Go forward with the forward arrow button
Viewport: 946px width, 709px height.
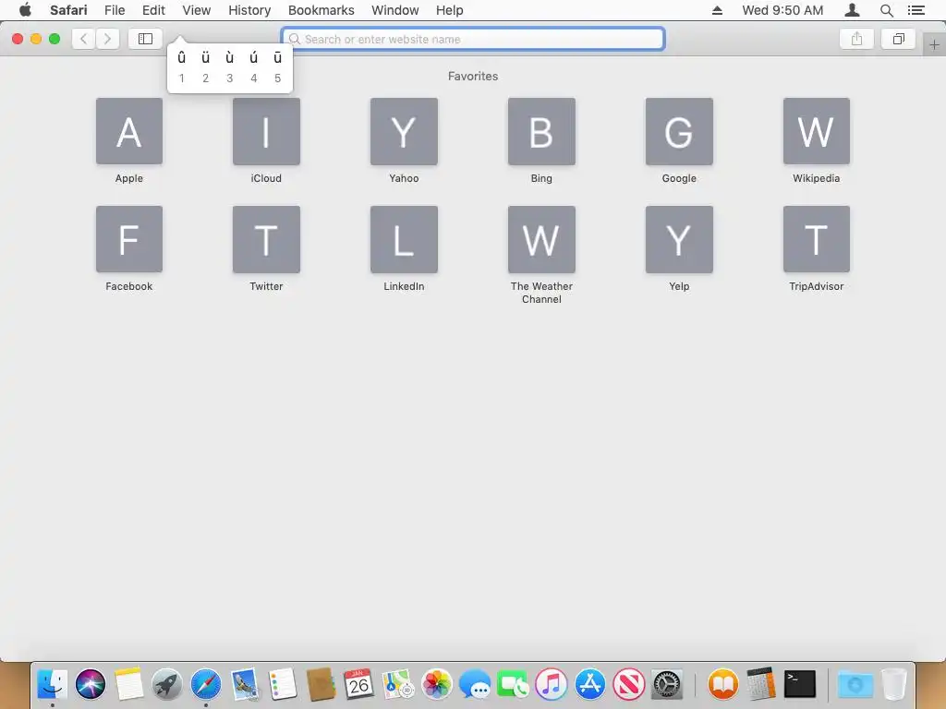[107, 39]
